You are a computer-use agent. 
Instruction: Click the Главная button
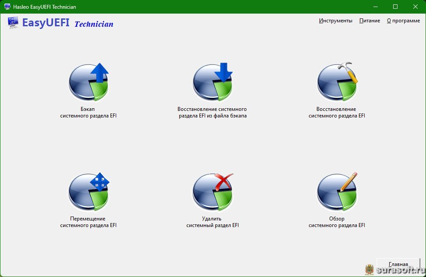tap(398, 264)
